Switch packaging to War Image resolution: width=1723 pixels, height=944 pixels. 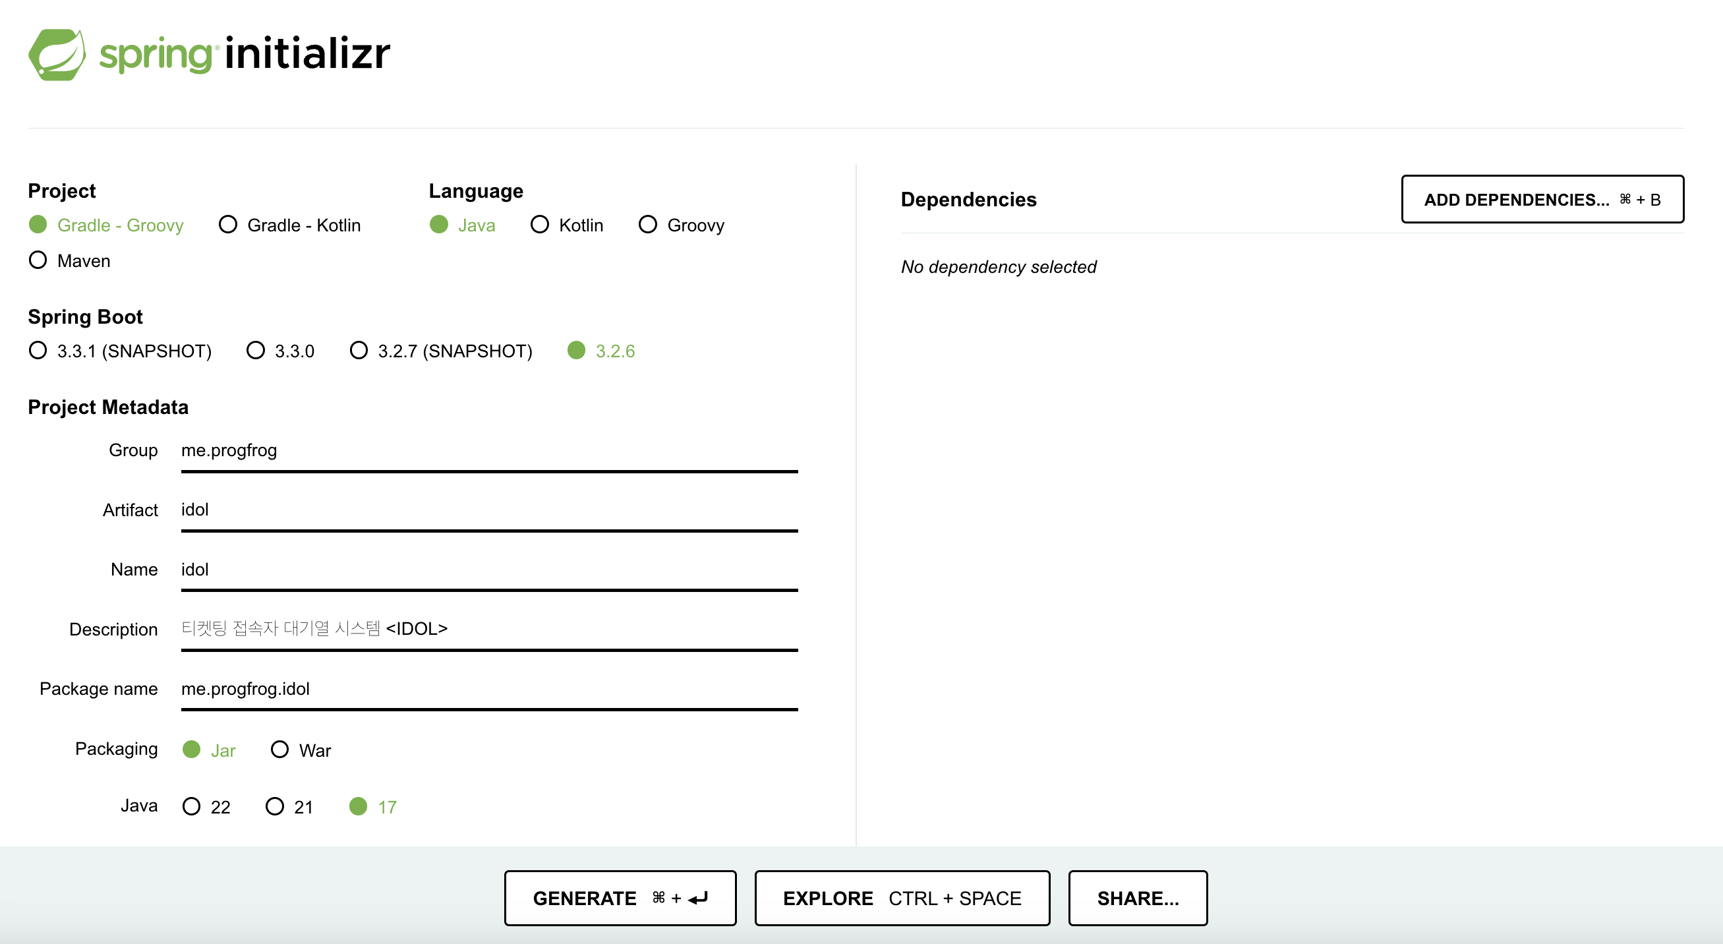click(279, 750)
